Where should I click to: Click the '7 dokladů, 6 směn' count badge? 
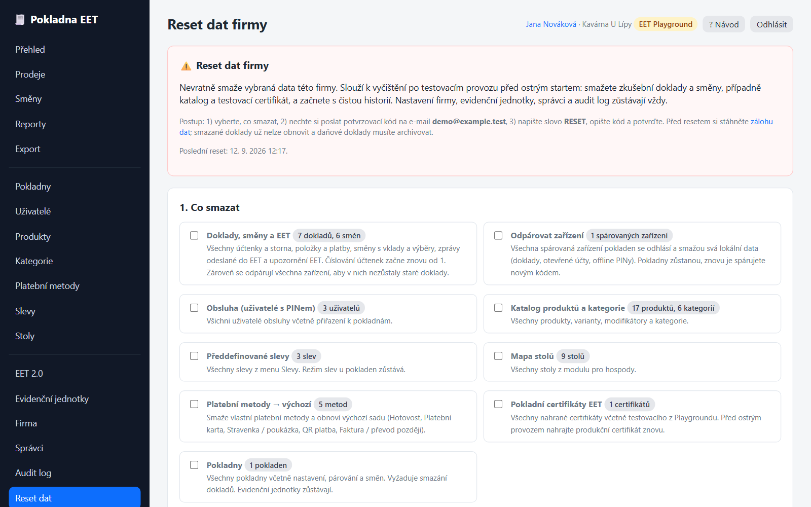(x=329, y=236)
